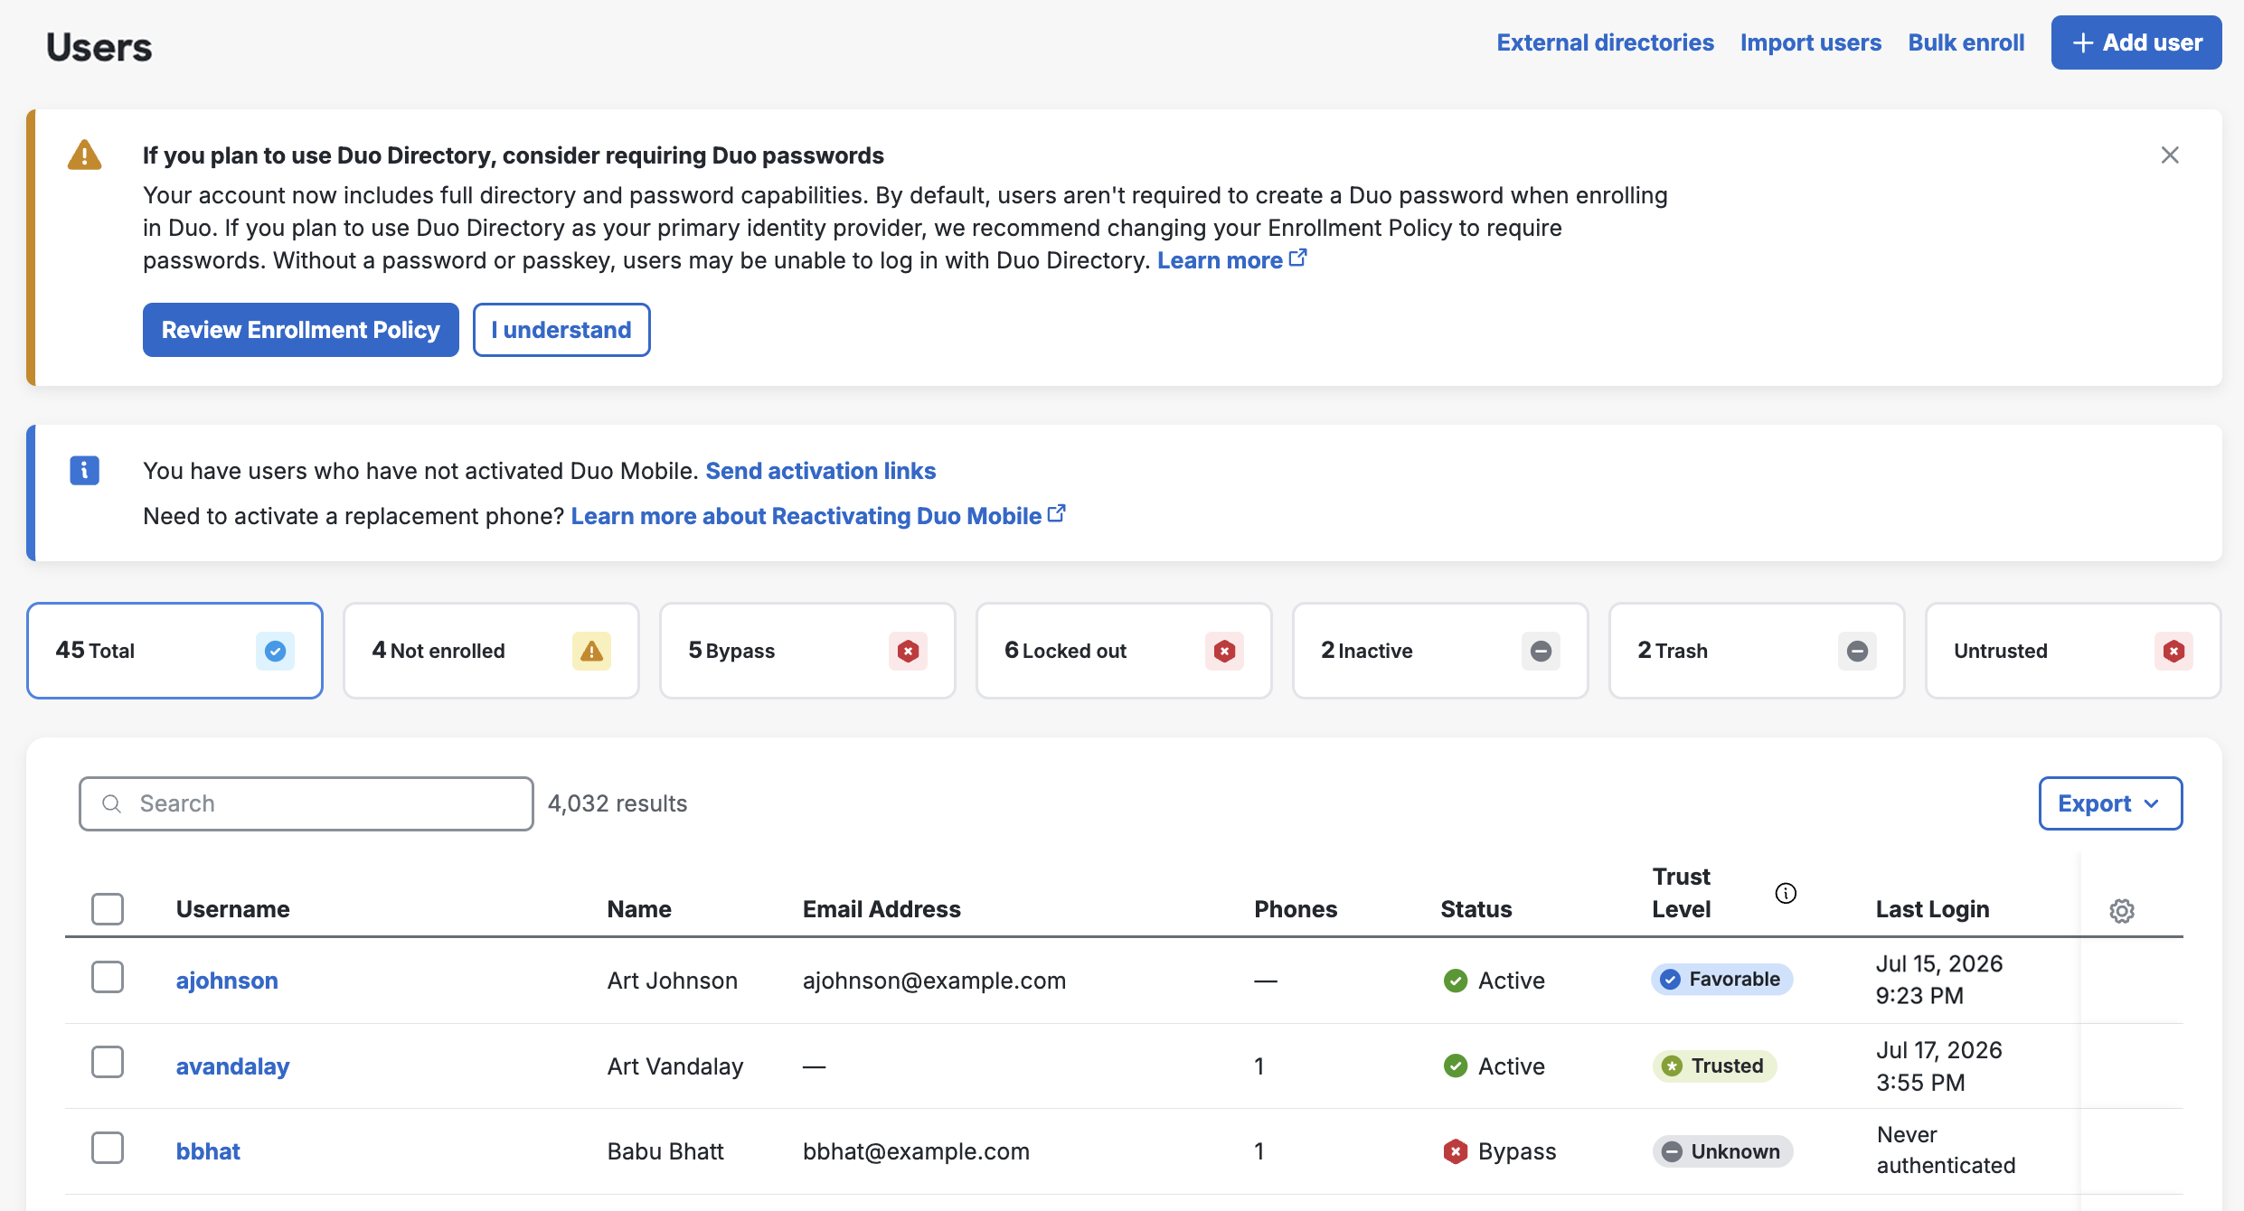Open the ajohnson user profile
This screenshot has width=2244, height=1211.
227,981
